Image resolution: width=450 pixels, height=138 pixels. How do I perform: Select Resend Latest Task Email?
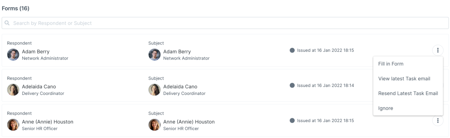tap(408, 93)
